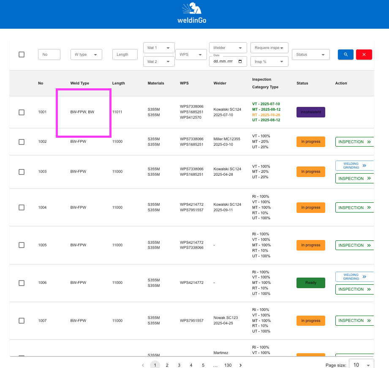
Task: Jump to page 130 in the pagination
Action: click(228, 365)
